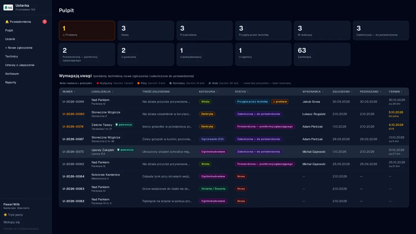Click the STATUS column sort arrows
The width and height of the screenshot is (416, 234).
248,92
